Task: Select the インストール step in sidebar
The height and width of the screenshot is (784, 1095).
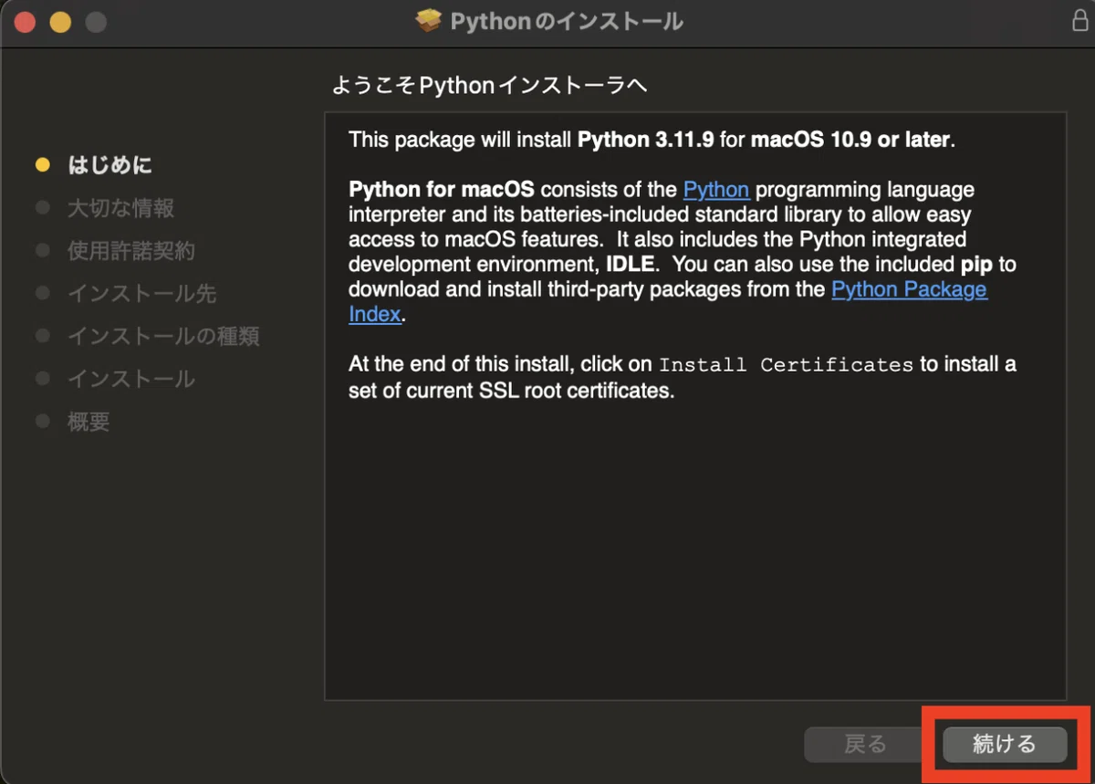Action: [131, 379]
